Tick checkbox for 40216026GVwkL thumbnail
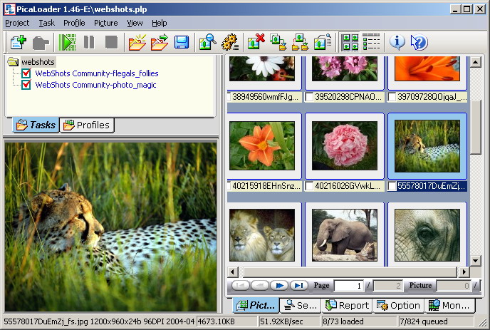This screenshot has height=330, width=490. click(x=309, y=187)
